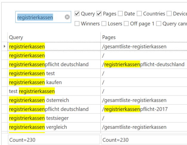
Task: Tick the Winners checkbox
Action: pyautogui.click(x=77, y=24)
